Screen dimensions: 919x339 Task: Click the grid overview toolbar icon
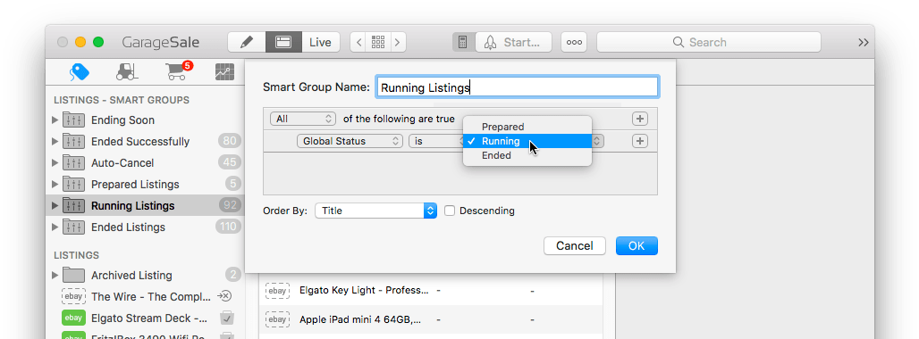(x=378, y=42)
